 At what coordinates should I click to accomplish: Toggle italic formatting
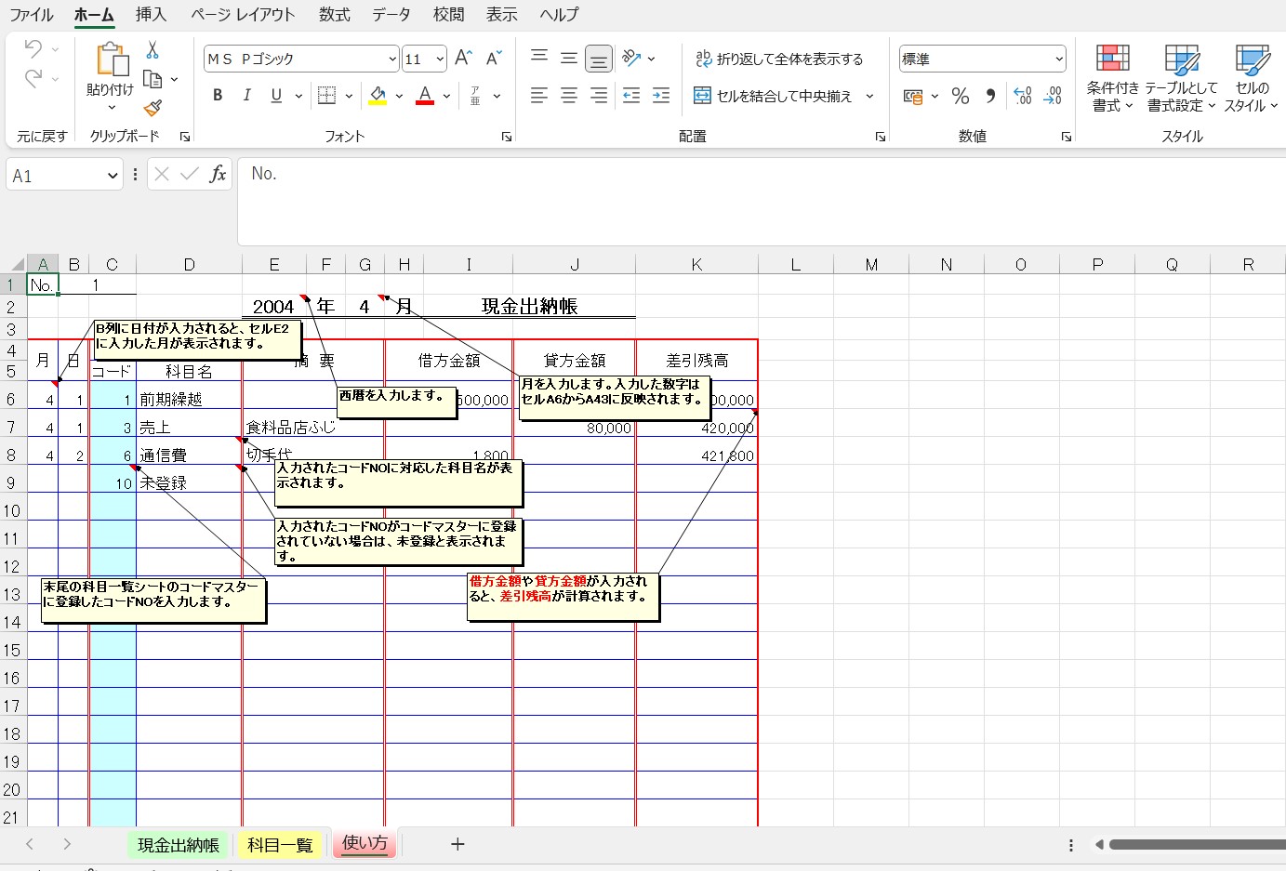tap(246, 96)
